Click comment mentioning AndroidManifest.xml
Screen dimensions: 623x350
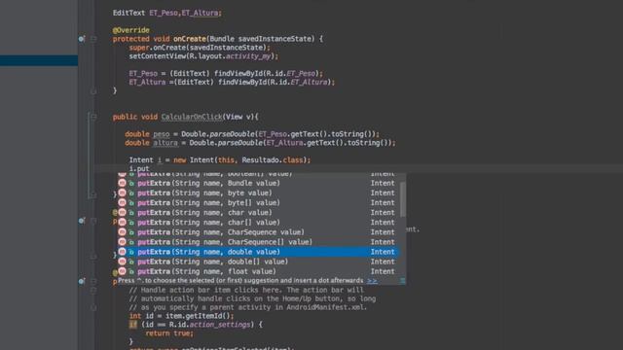248,307
